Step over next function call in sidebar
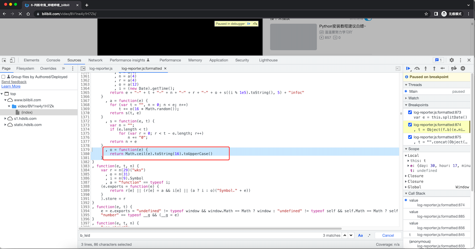Viewport: 475px width, 249px height. (417, 69)
